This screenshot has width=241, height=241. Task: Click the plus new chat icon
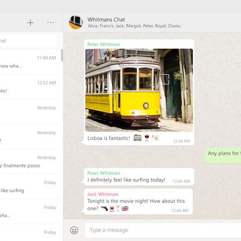tap(30, 23)
